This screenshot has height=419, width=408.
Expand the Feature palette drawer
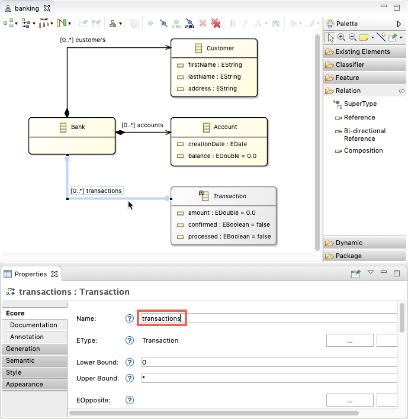[x=365, y=78]
